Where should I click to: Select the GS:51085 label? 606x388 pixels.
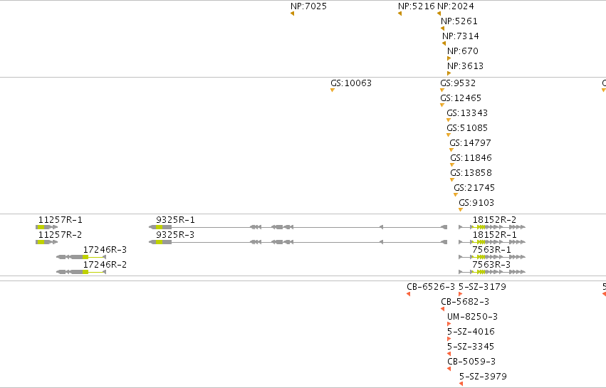[467, 128]
